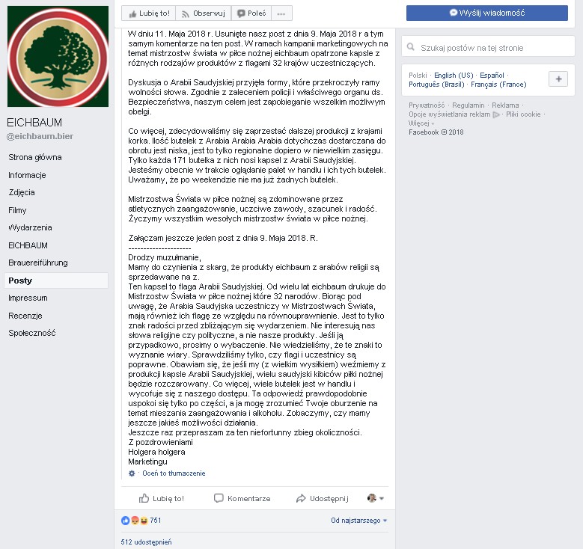Image resolution: width=583 pixels, height=549 pixels.
Task: Click the Poleć recommend button
Action: (251, 13)
